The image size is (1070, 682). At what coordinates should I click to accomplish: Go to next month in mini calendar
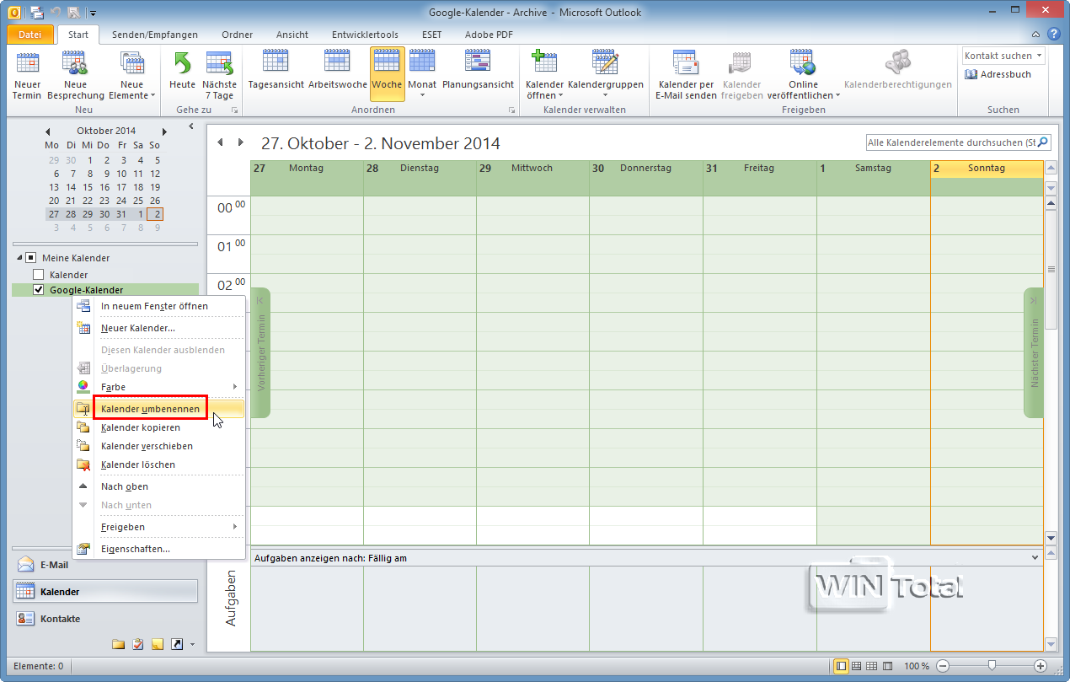(x=164, y=132)
